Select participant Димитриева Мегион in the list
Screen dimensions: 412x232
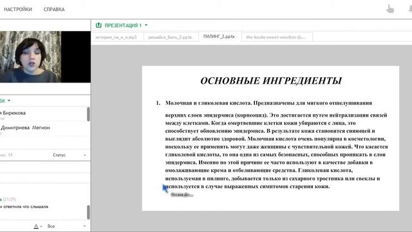25,128
